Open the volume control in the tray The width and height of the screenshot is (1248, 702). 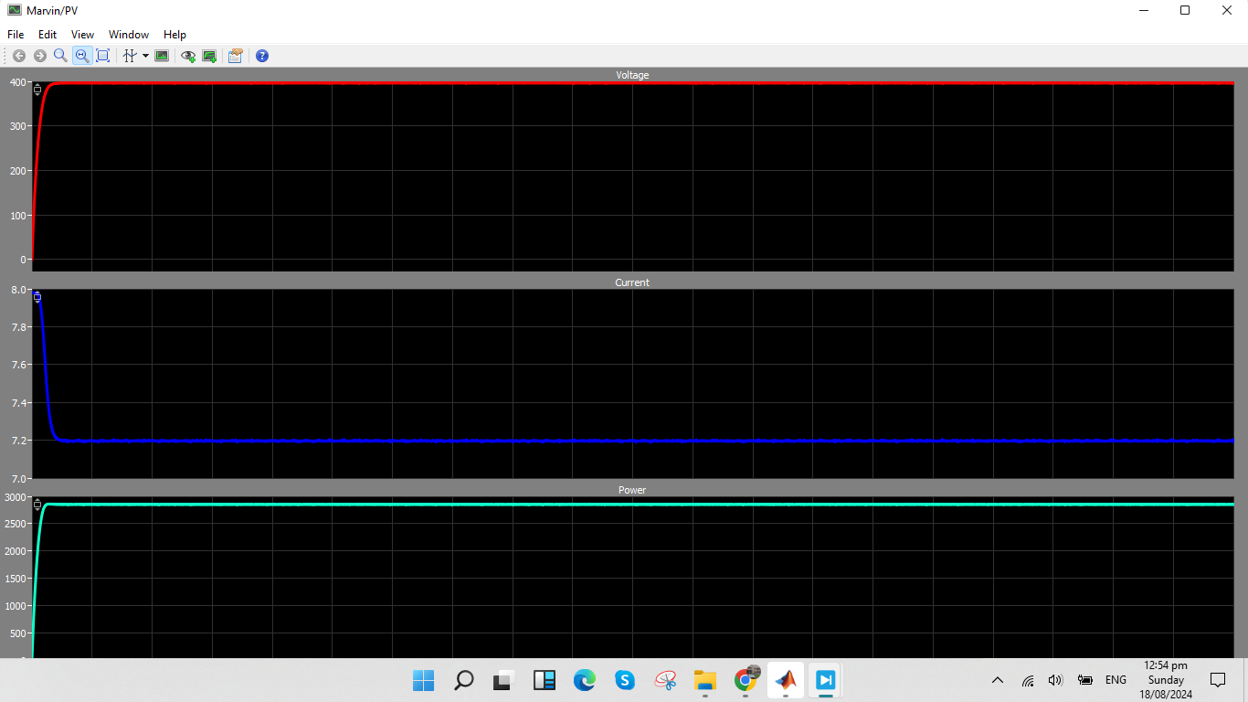[x=1056, y=680]
